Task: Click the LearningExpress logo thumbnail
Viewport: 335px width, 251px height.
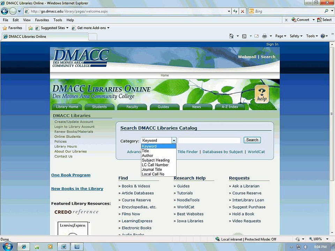Action: point(73,228)
